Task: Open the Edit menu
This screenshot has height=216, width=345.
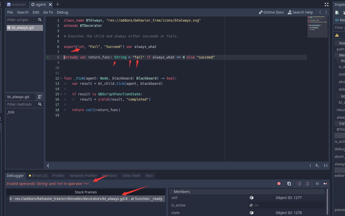Action: point(36,12)
